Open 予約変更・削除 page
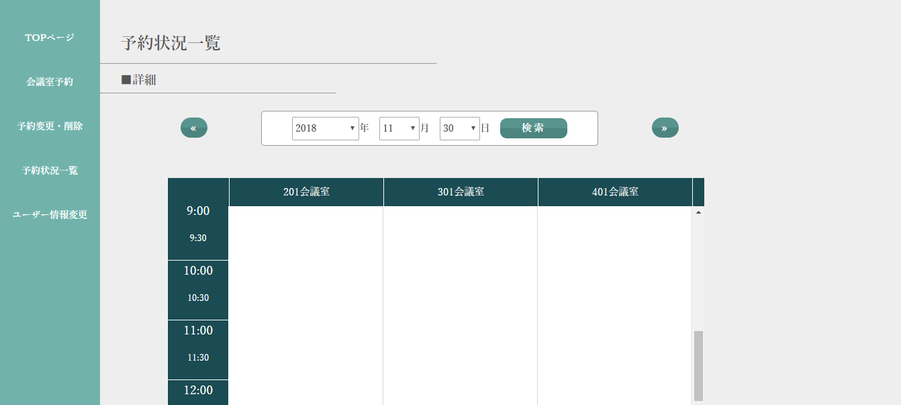Viewport: 901px width, 405px height. (50, 126)
